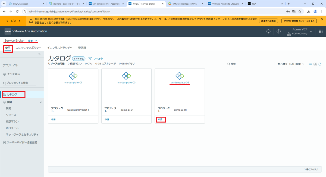Click the vm-template-01 card icon
Viewport: 326px width, 177px height.
tap(73, 76)
